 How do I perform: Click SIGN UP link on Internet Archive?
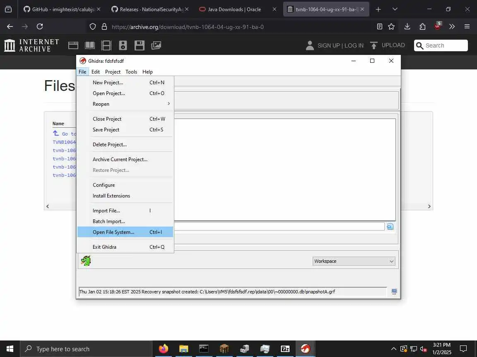coord(328,45)
